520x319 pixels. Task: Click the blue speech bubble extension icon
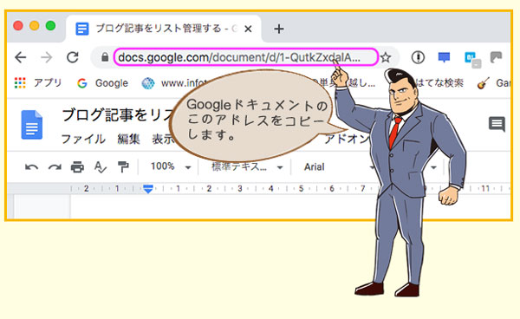tap(444, 57)
